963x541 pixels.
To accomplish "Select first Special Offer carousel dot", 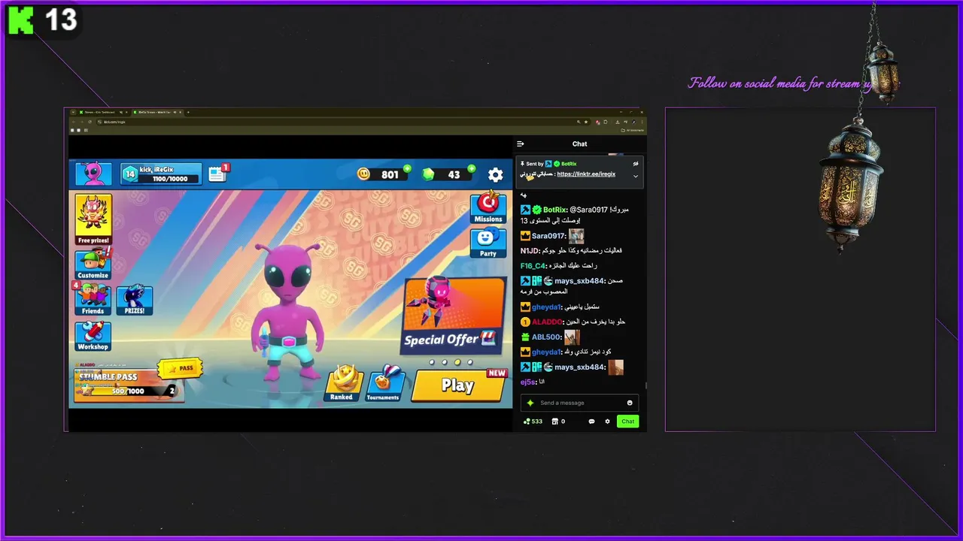I will pyautogui.click(x=432, y=362).
